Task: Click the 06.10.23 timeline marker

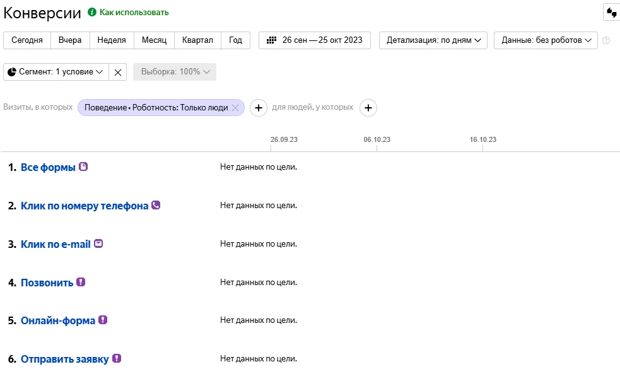Action: [x=377, y=139]
